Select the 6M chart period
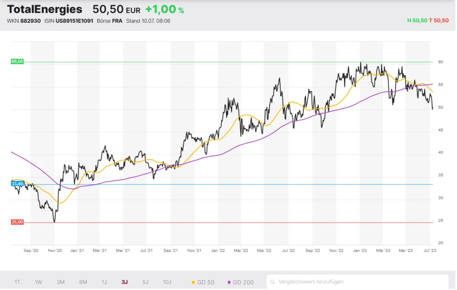Viewport: 457px width, 290px height. tap(83, 282)
